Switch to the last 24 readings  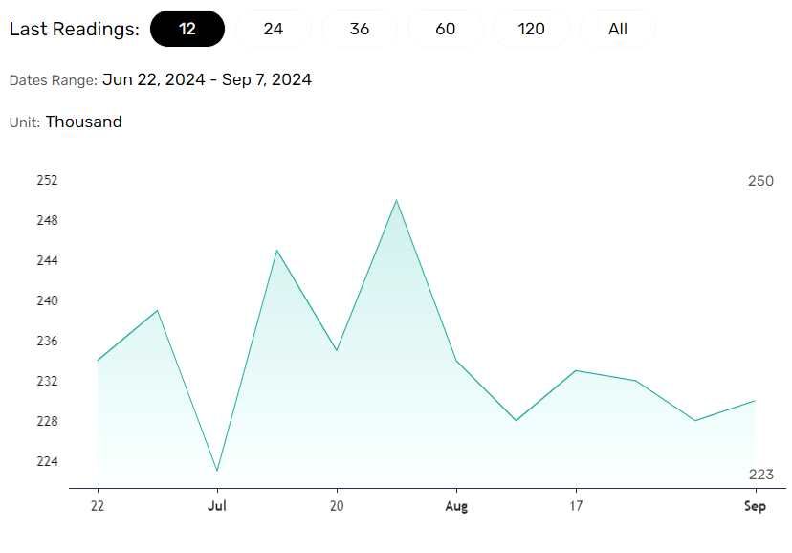click(x=274, y=29)
